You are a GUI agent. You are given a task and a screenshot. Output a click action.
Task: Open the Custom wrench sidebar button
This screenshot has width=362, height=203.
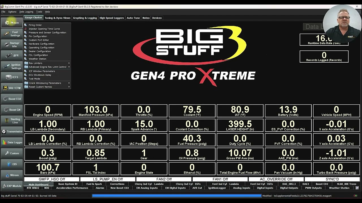[x=12, y=153]
